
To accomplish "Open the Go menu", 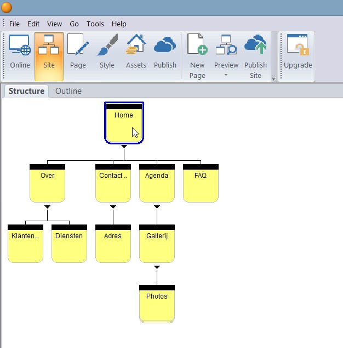I will coord(74,24).
